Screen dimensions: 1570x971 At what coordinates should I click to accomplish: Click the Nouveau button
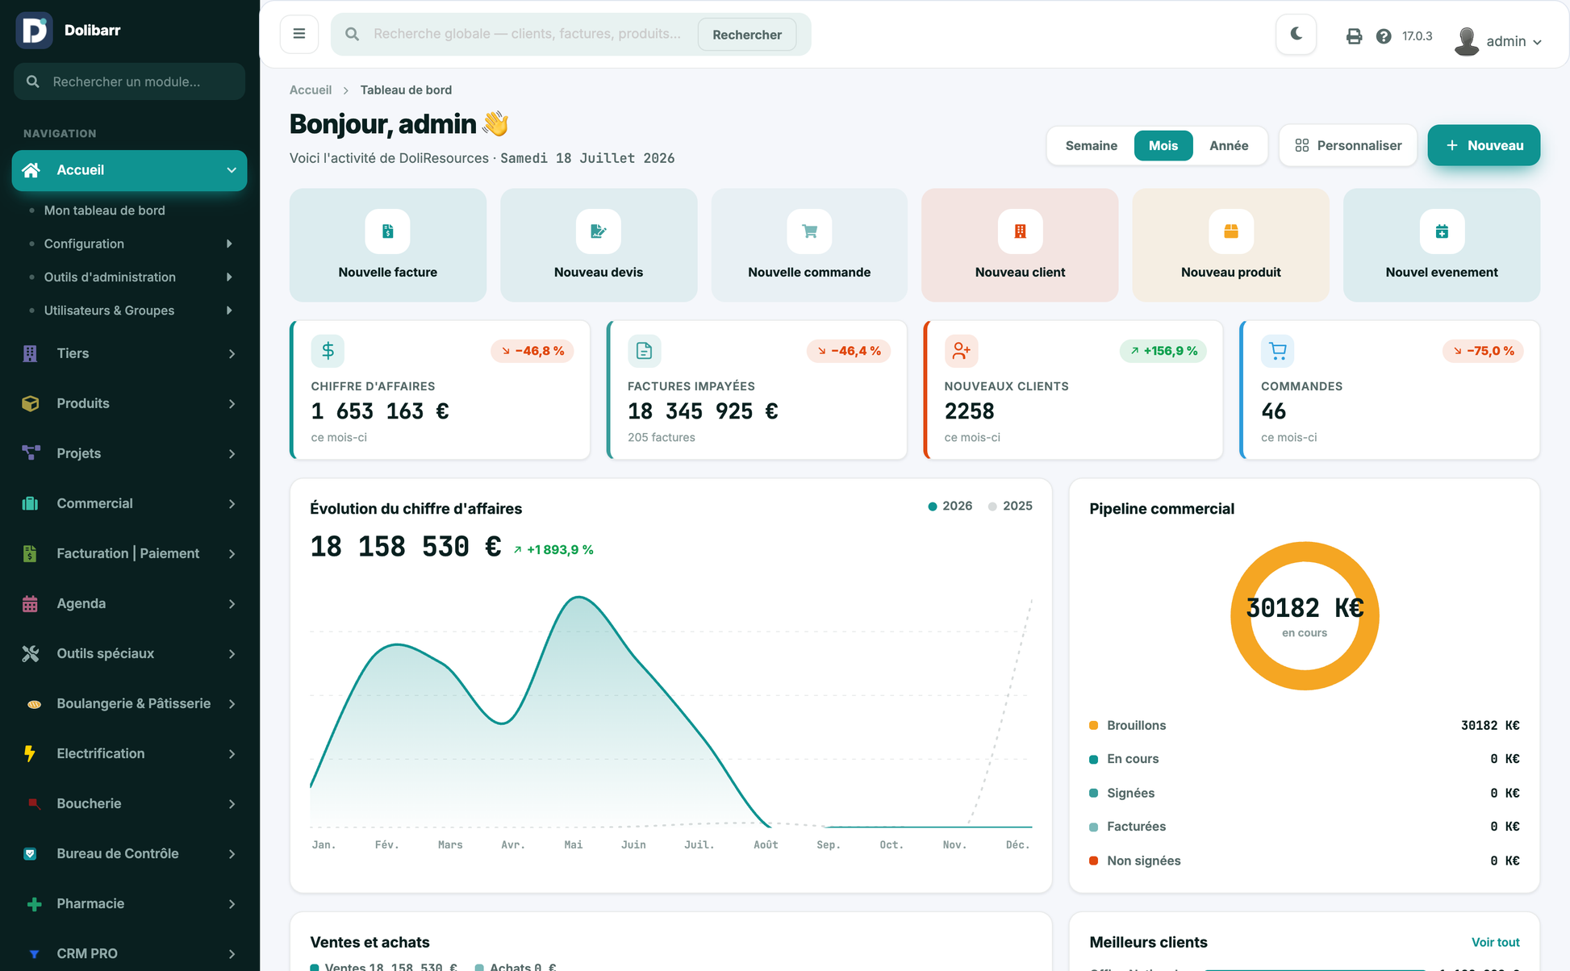[x=1484, y=145]
